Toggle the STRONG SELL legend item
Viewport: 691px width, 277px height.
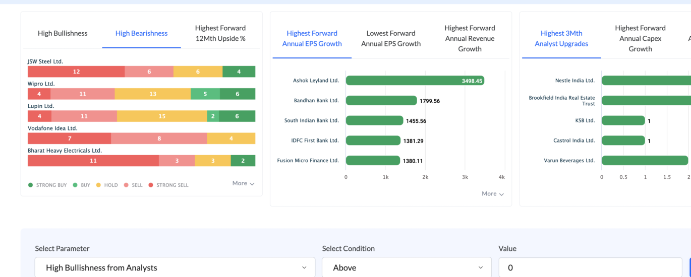168,185
